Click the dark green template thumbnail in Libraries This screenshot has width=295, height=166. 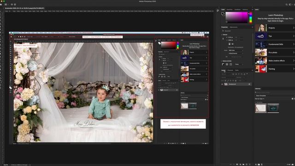pos(273,108)
